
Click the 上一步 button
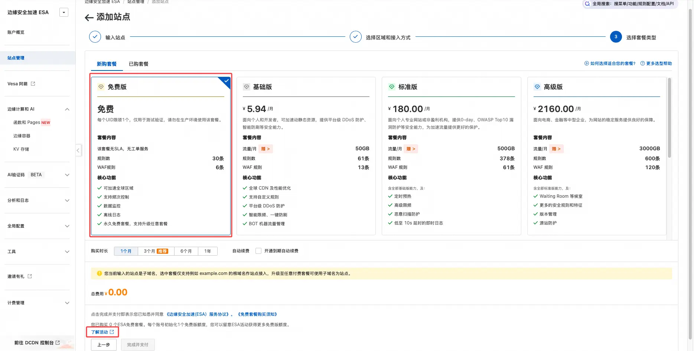104,345
